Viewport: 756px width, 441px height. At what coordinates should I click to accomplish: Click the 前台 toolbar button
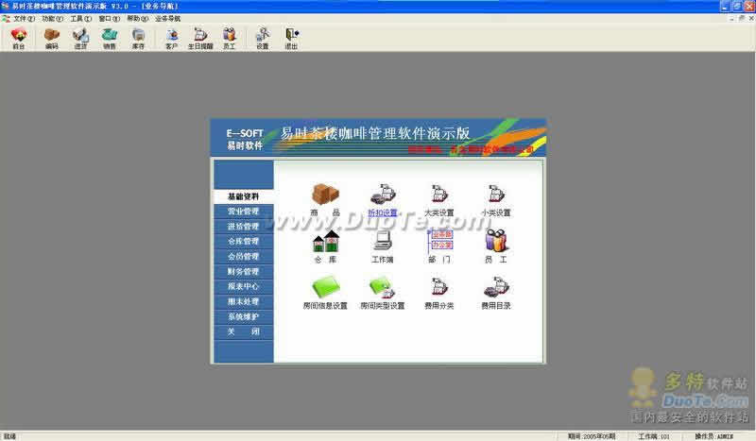[18, 38]
